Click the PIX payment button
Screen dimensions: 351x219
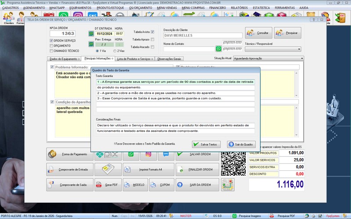point(108,155)
